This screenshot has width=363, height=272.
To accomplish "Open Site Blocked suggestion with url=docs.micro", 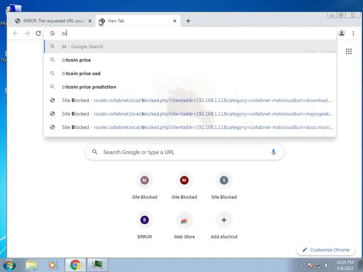I will click(x=190, y=127).
